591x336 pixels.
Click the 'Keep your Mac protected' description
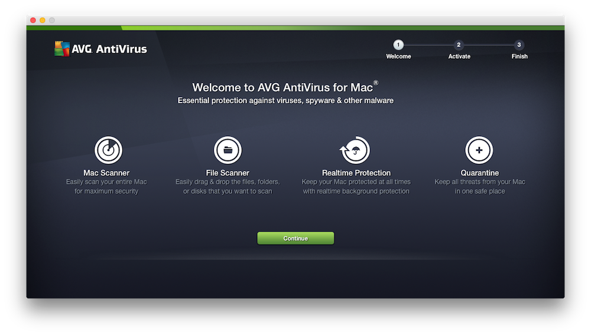tap(356, 186)
